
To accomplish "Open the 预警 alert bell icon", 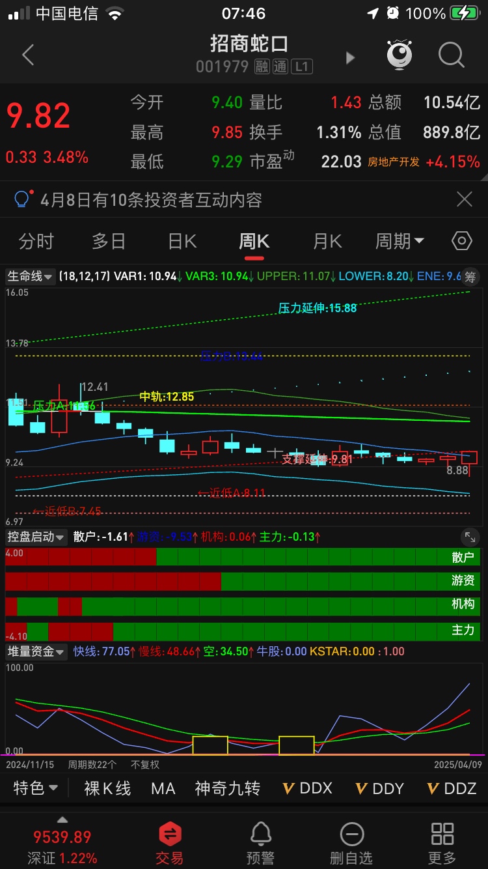I will 261,842.
